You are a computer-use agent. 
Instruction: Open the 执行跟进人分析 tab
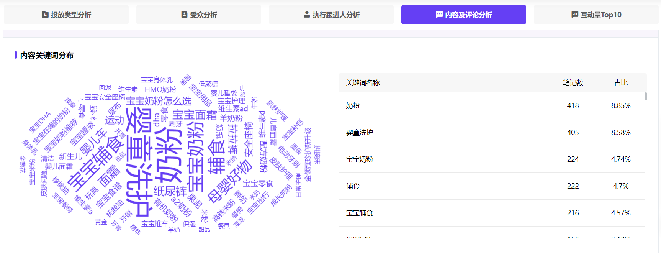click(x=336, y=15)
